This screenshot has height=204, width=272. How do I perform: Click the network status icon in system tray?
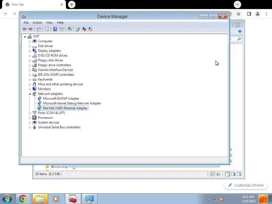[x=215, y=199]
